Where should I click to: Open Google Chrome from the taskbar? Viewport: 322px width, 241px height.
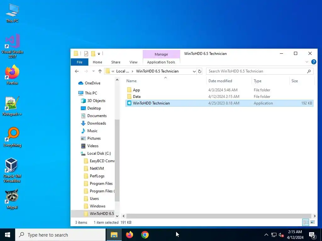145,235
